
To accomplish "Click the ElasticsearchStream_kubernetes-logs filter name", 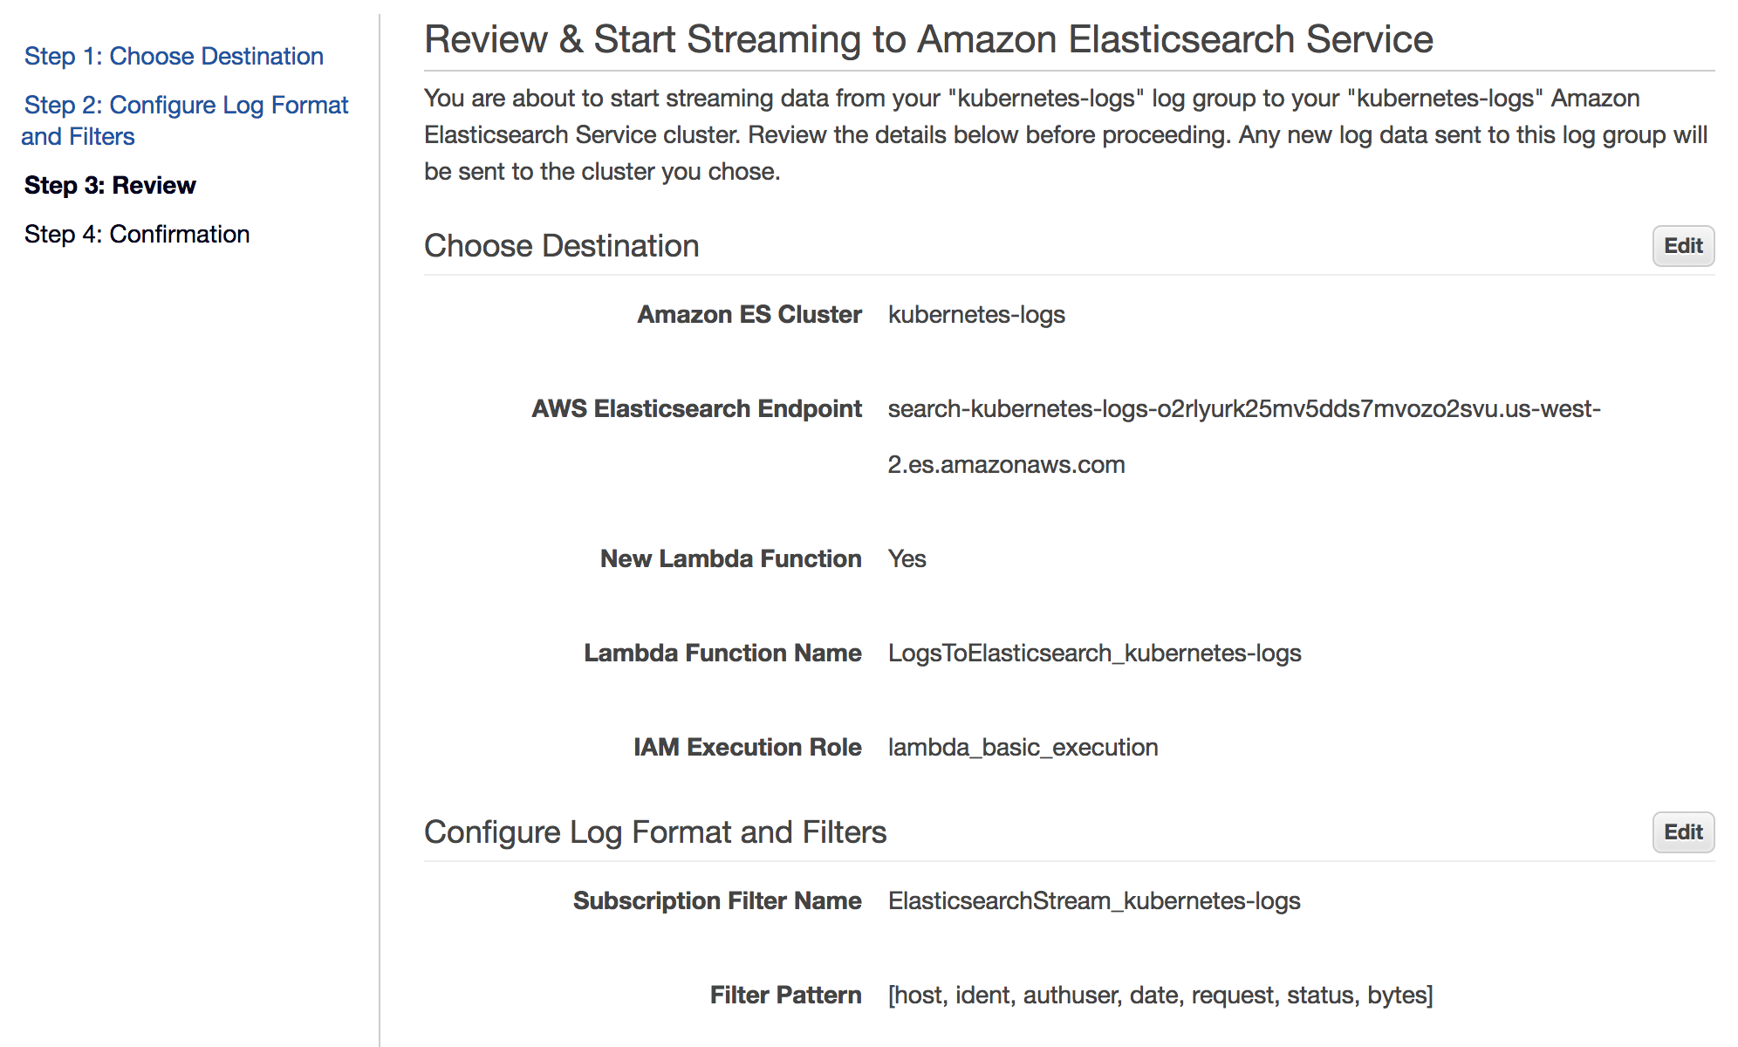I will 1093,900.
